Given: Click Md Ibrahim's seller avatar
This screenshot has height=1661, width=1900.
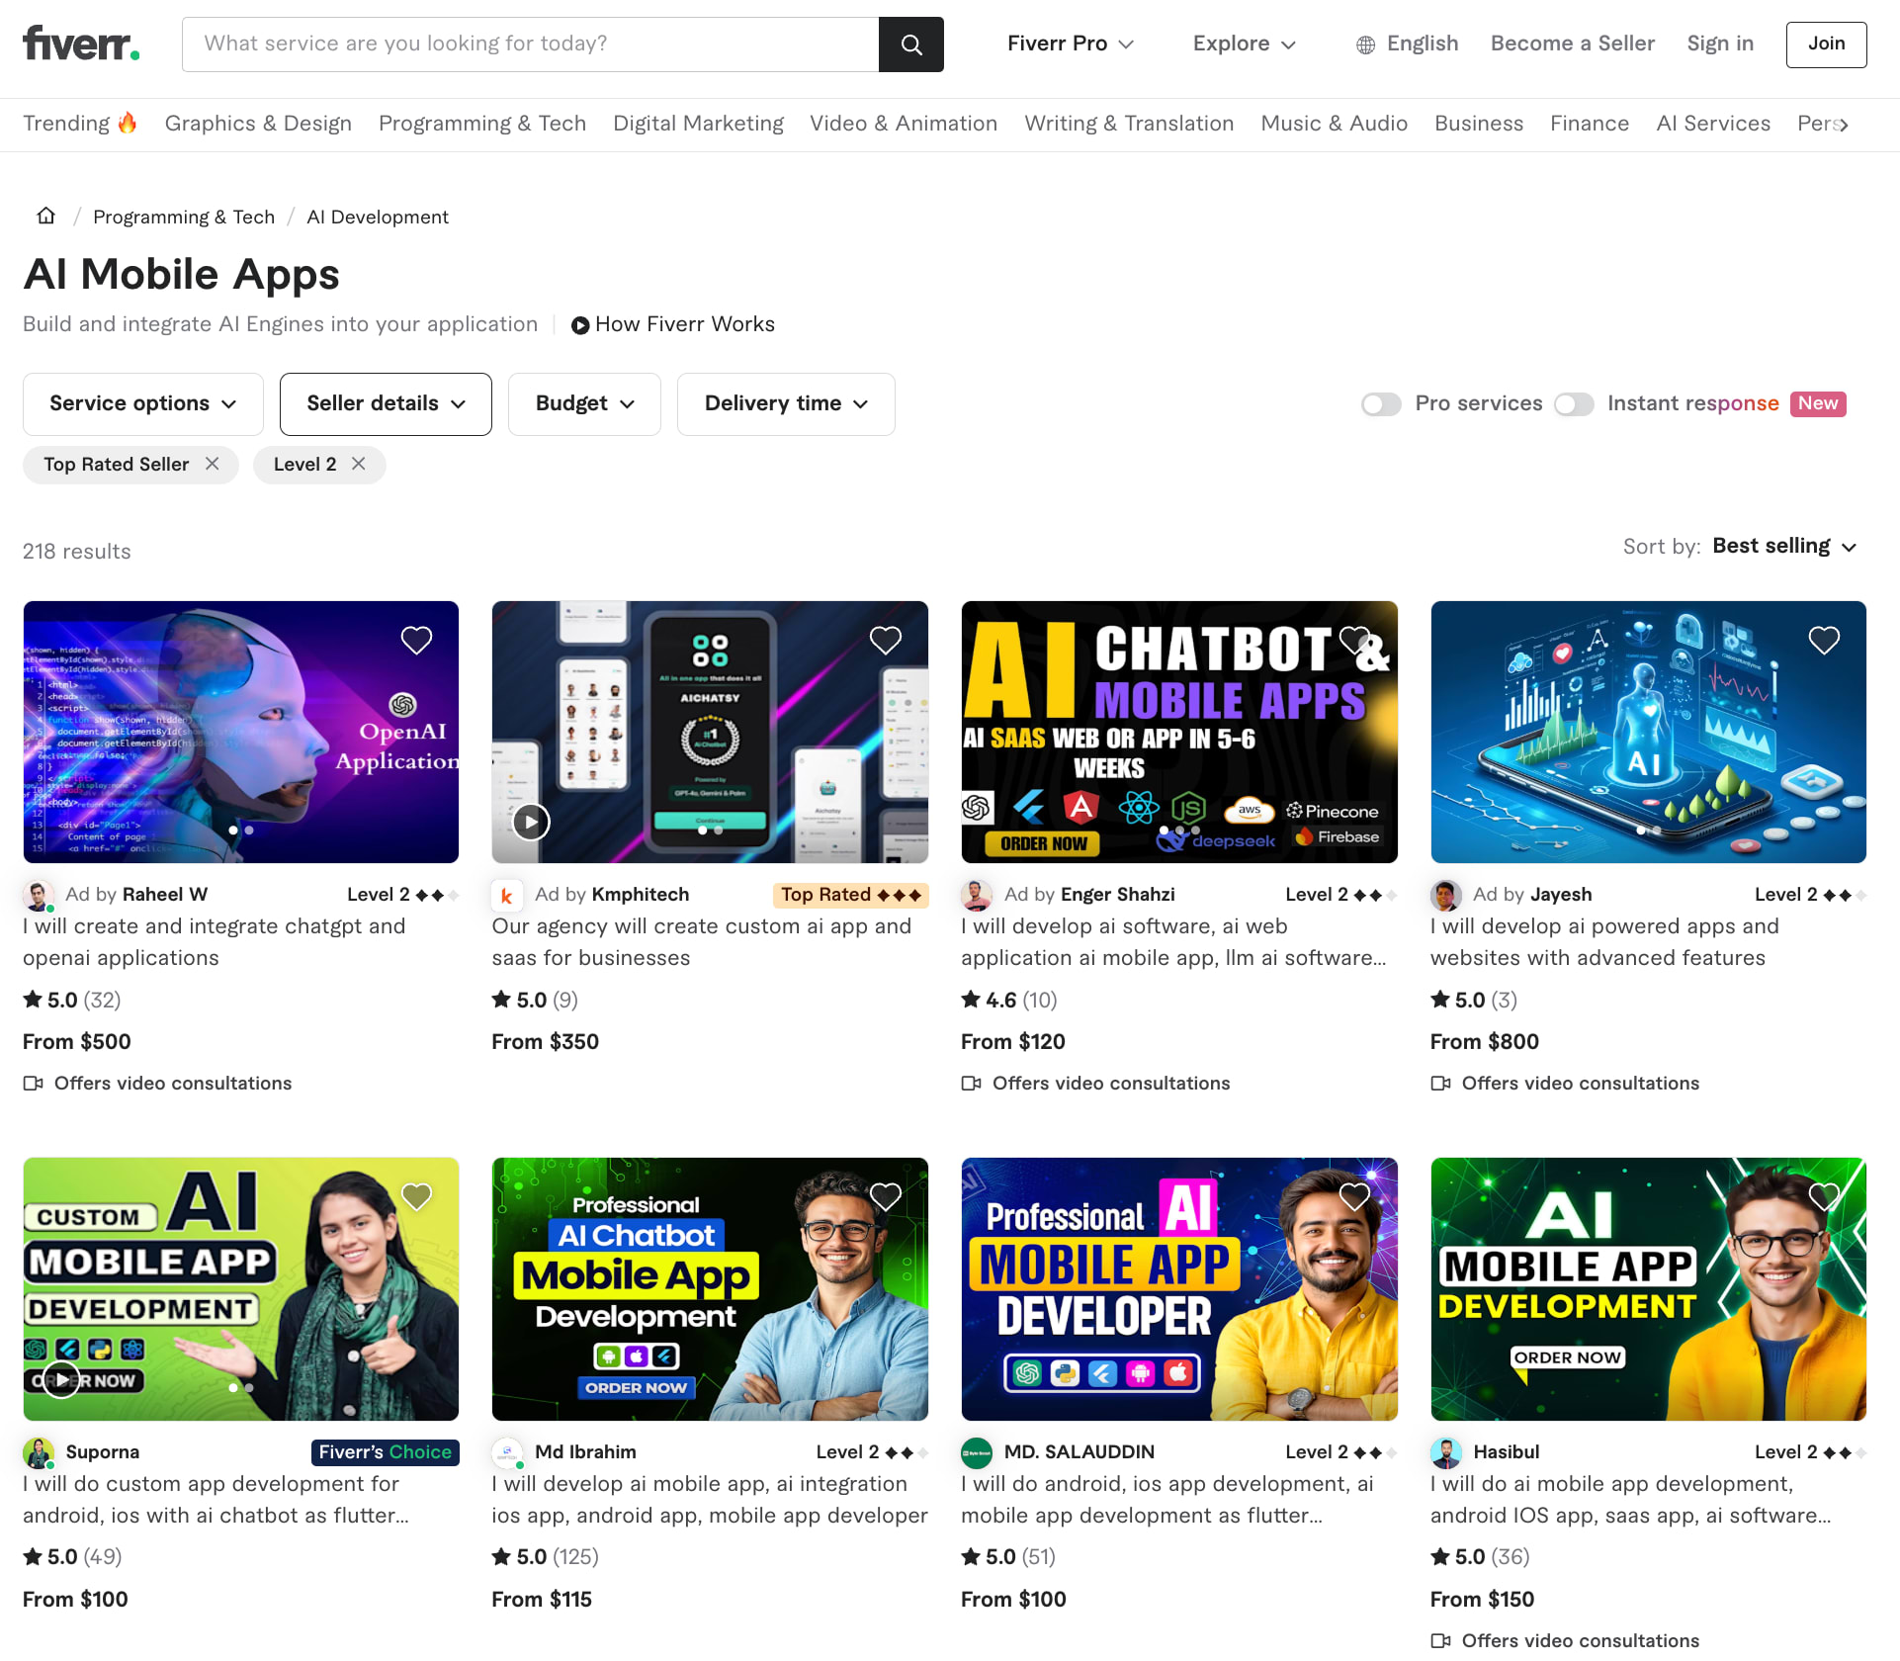Looking at the screenshot, I should pos(507,1453).
